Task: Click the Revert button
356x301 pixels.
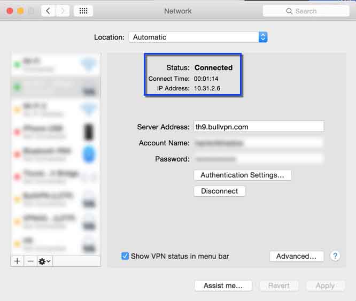Action: point(279,285)
